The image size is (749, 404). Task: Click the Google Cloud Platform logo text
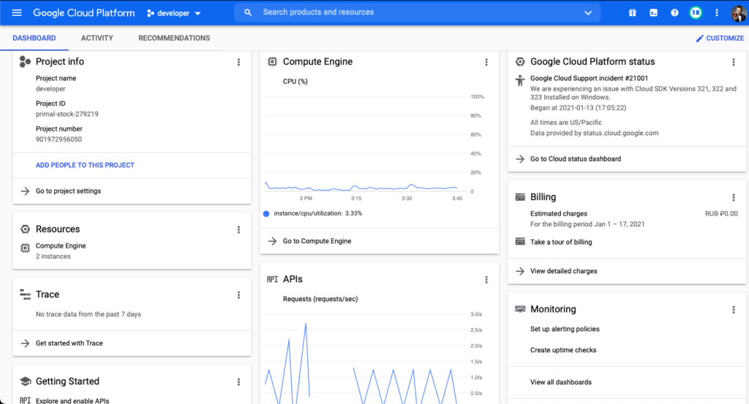coord(83,13)
